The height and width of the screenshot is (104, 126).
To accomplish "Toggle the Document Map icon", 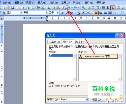I will [118, 8].
